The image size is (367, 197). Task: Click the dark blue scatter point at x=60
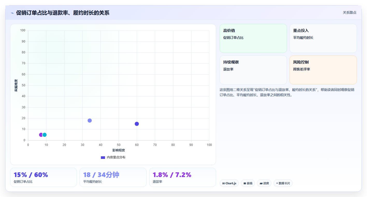137,124
